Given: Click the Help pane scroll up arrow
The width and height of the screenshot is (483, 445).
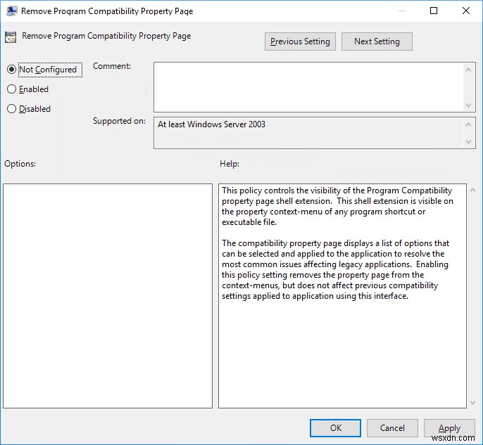Looking at the screenshot, I should coord(473,191).
